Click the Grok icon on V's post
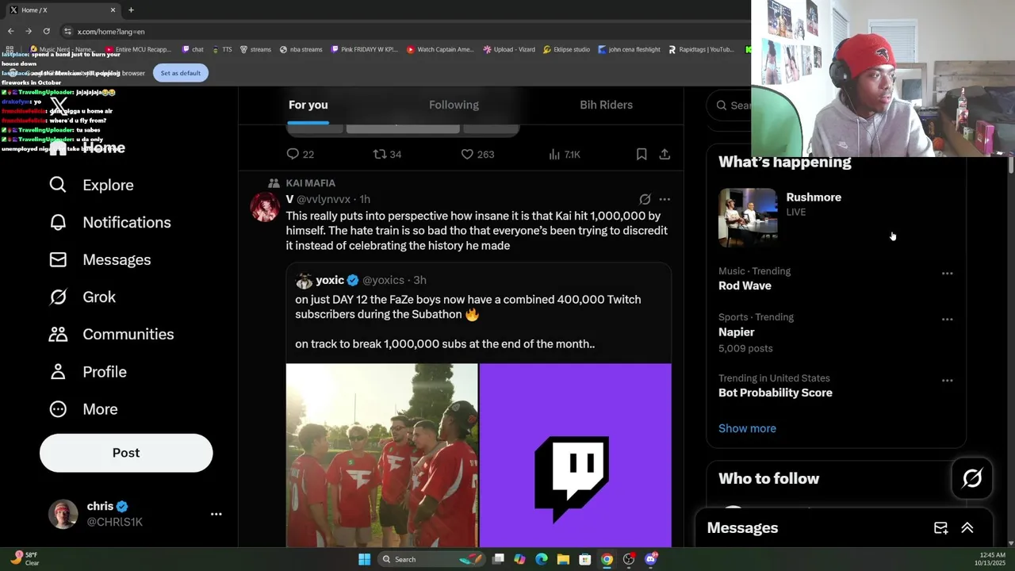Image resolution: width=1015 pixels, height=571 pixels. click(x=645, y=199)
